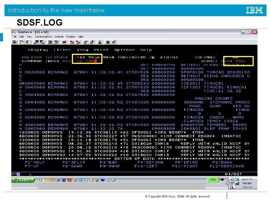The height and width of the screenshot is (203, 271).
Task: Click the DEMOMVS2 DSI802A CNM17 log line
Action: [134, 151]
